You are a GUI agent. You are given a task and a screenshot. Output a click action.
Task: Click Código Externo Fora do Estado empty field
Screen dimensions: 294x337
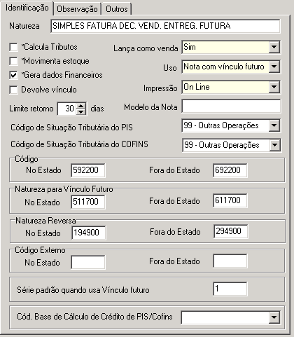[230, 261]
